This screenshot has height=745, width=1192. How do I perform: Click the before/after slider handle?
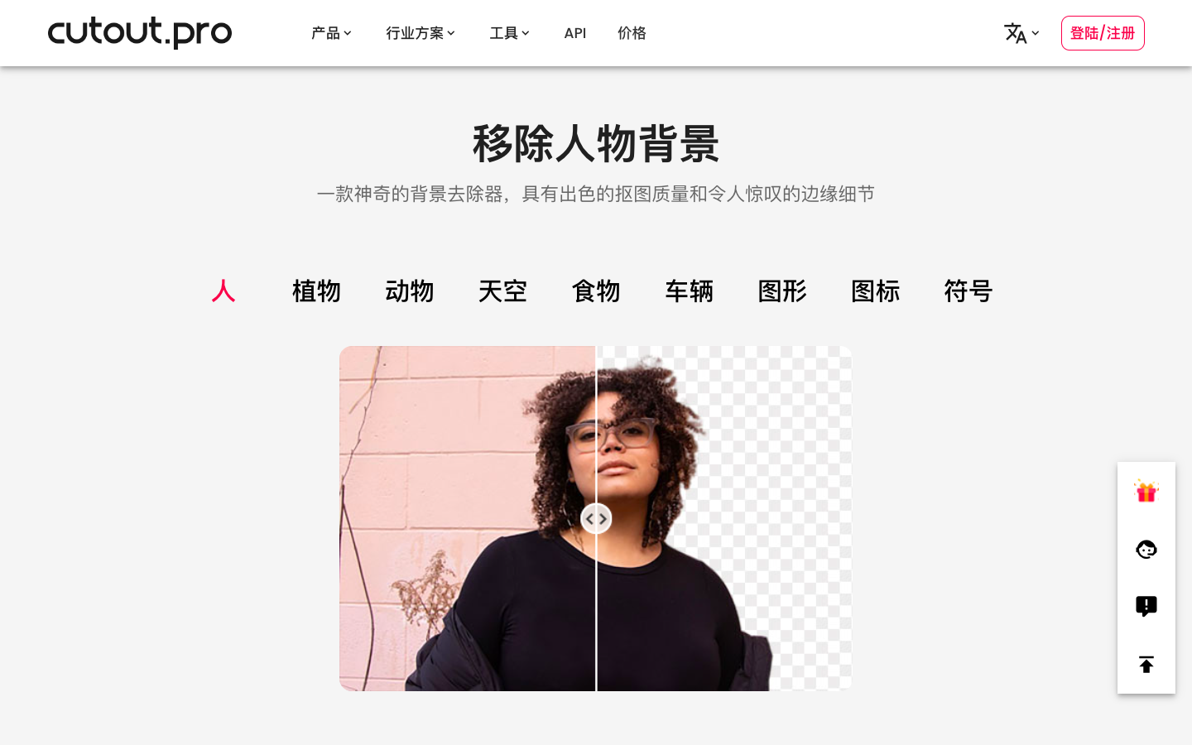click(596, 519)
